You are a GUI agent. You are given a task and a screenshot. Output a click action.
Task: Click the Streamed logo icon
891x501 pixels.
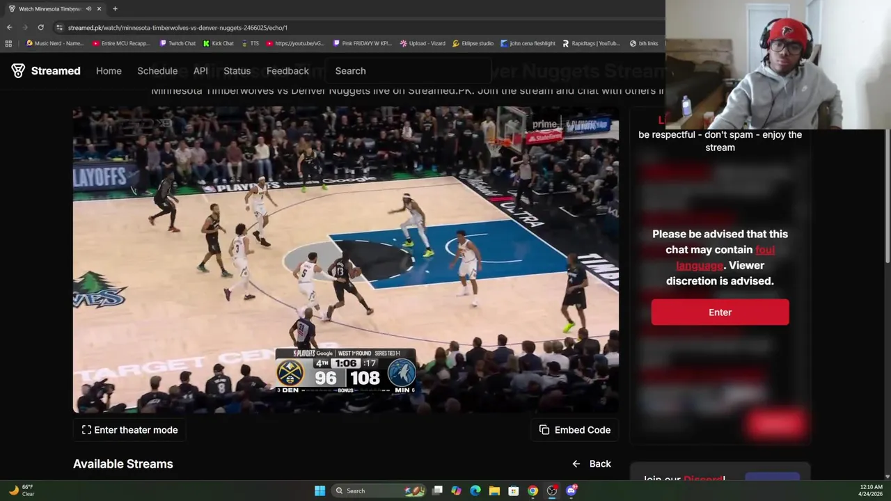click(x=18, y=71)
